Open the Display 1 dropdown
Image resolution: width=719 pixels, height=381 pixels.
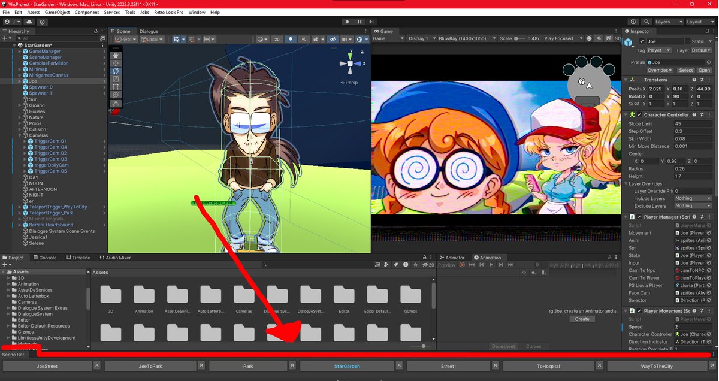point(422,39)
